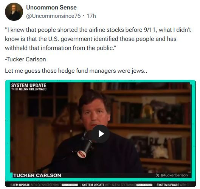The width and height of the screenshot is (200, 189).
Task: Click the black microphone in the video
Action: [x=87, y=144]
